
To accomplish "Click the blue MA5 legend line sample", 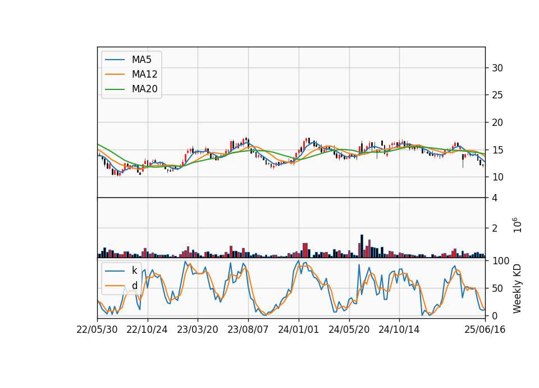I will (115, 60).
